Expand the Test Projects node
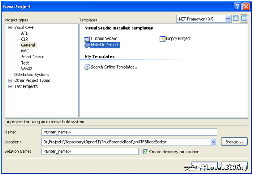Screen dimensions: 253x175 10,86
